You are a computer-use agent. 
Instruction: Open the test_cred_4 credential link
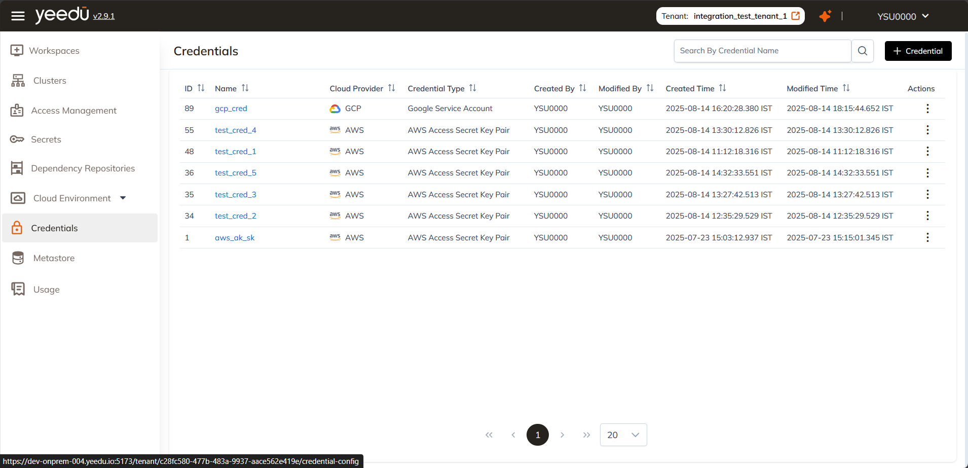tap(235, 130)
